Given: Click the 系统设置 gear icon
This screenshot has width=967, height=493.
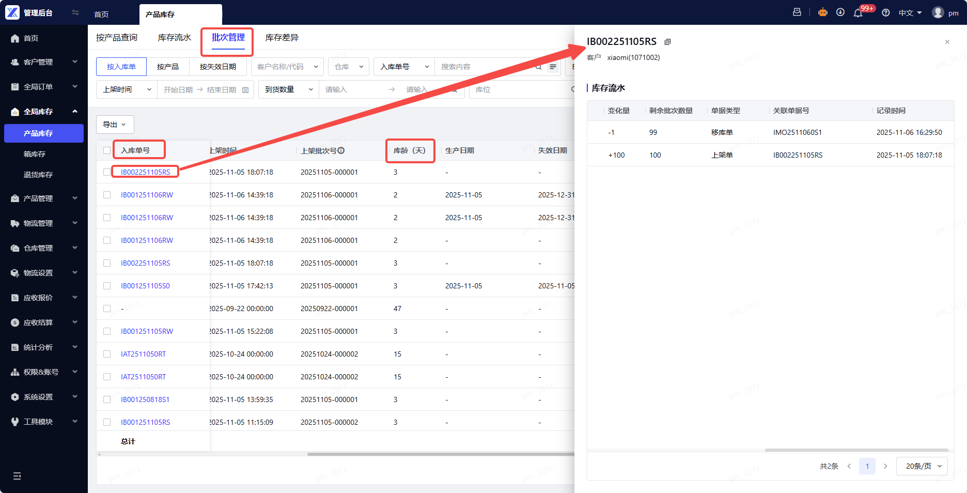Looking at the screenshot, I should pyautogui.click(x=15, y=397).
